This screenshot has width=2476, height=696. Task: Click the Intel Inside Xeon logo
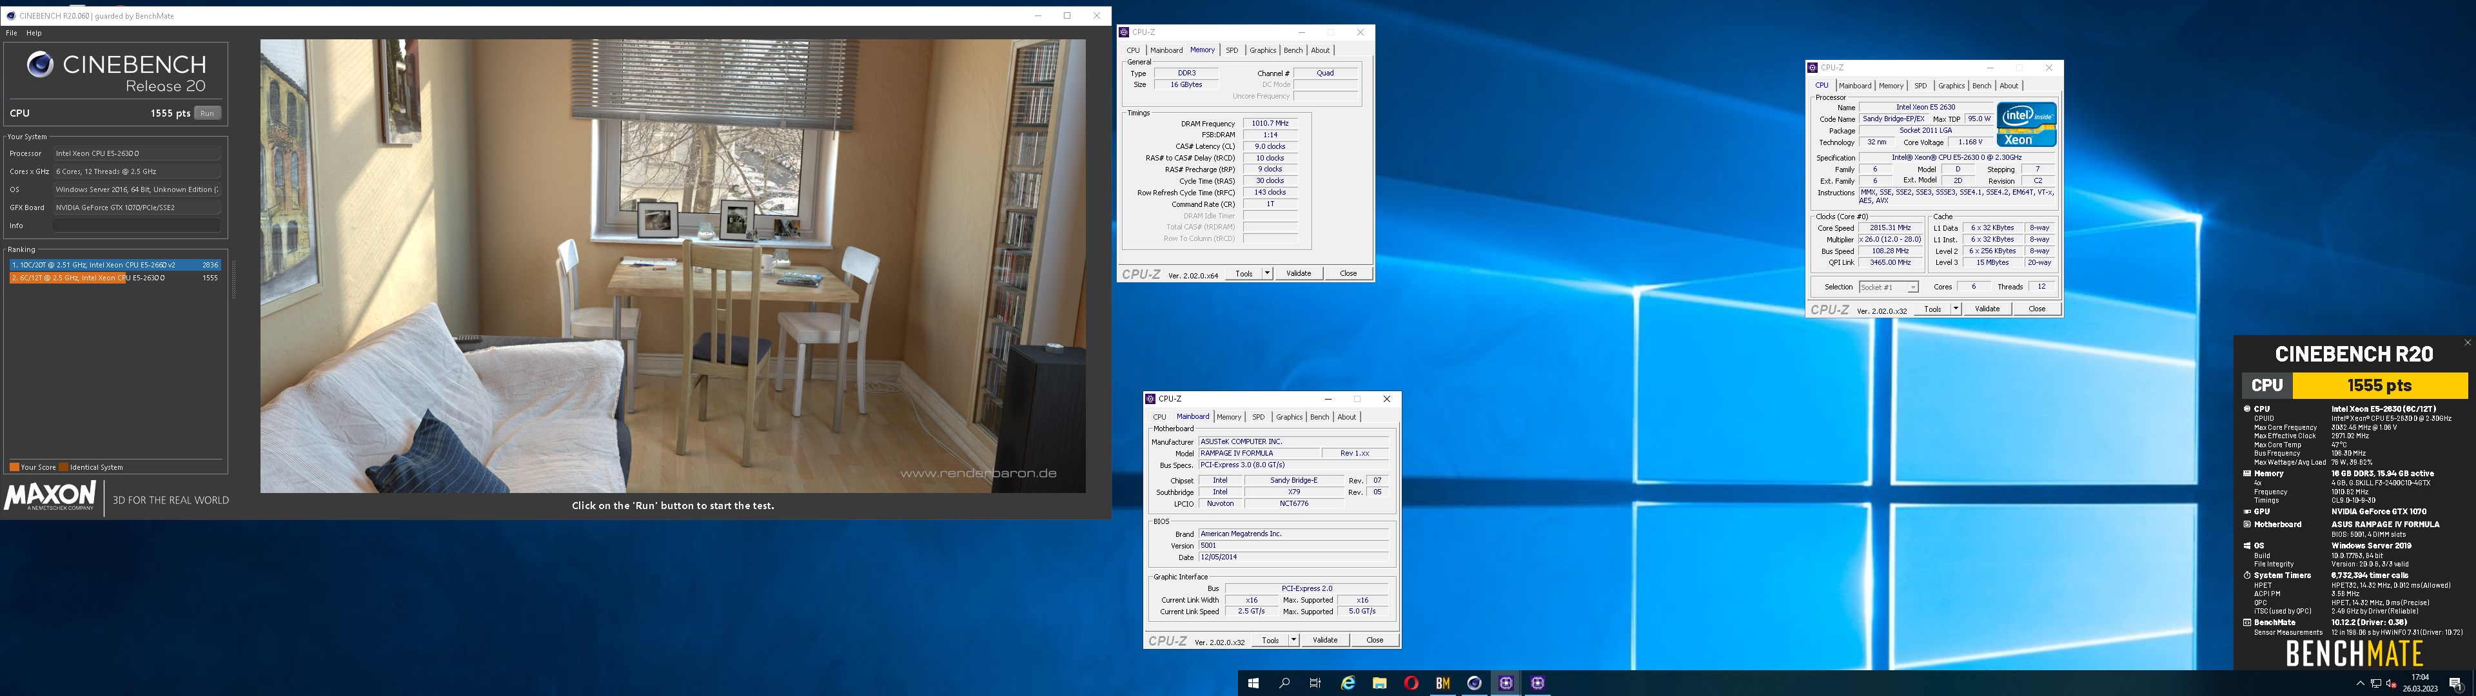click(2026, 124)
